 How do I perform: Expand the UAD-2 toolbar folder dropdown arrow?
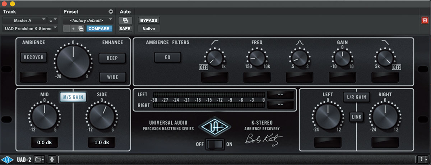pyautogui.click(x=43, y=159)
